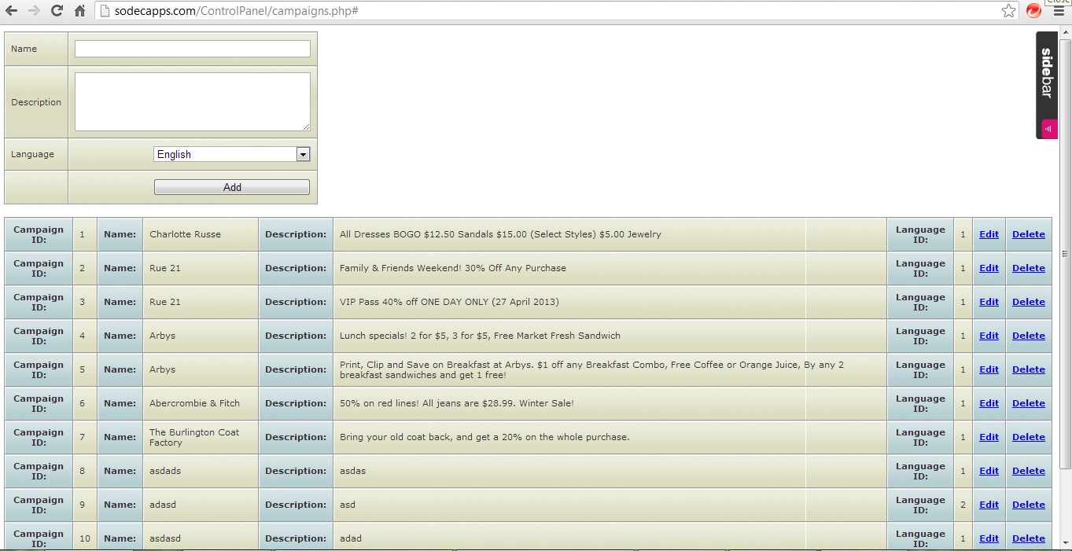Viewport: 1072px width, 551px height.
Task: Delete the Abercrombie & Fitch campaign
Action: [1028, 403]
